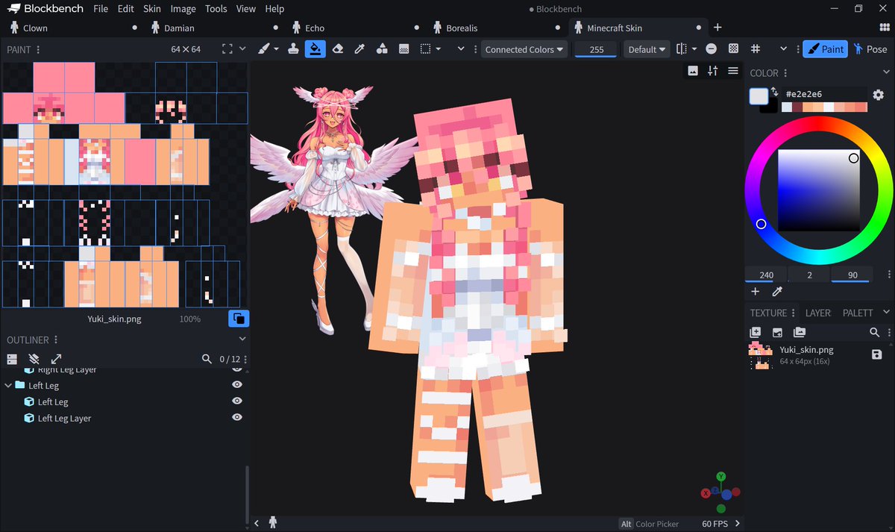Image resolution: width=895 pixels, height=532 pixels.
Task: Hide the Left Leg Layer cube
Action: 237,418
